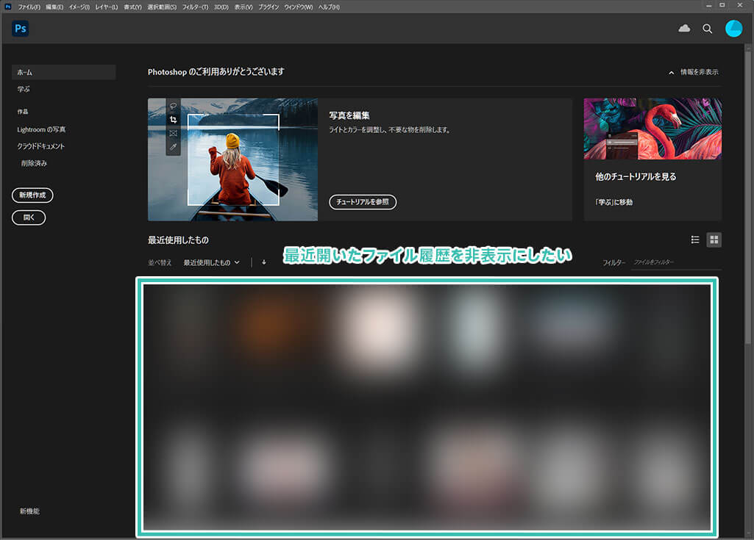Switch recent files to list view
This screenshot has height=540, width=754.
click(695, 240)
